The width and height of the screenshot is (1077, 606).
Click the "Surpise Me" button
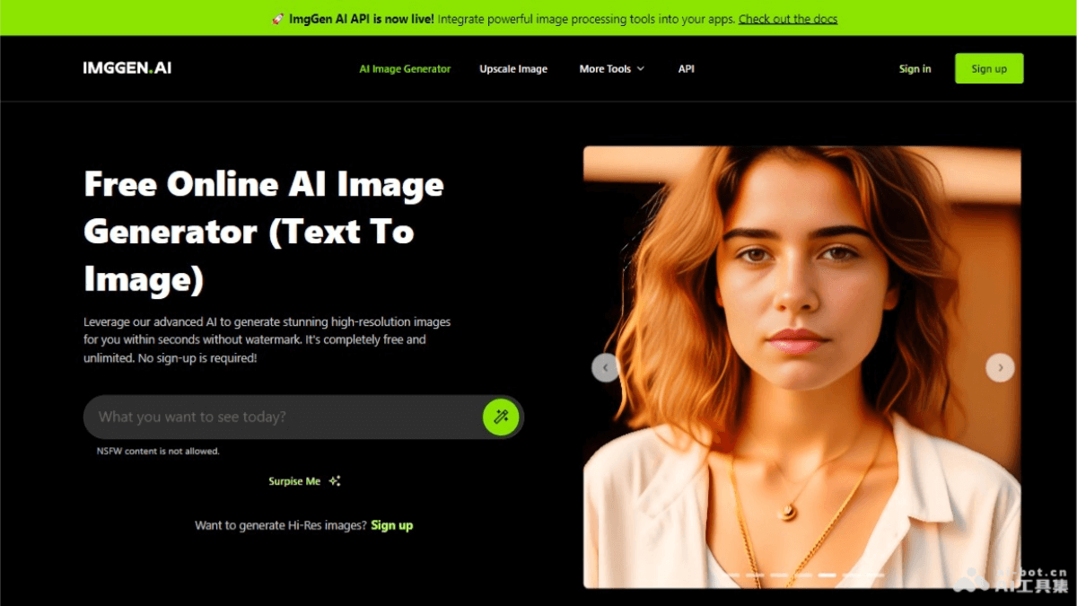pos(294,480)
